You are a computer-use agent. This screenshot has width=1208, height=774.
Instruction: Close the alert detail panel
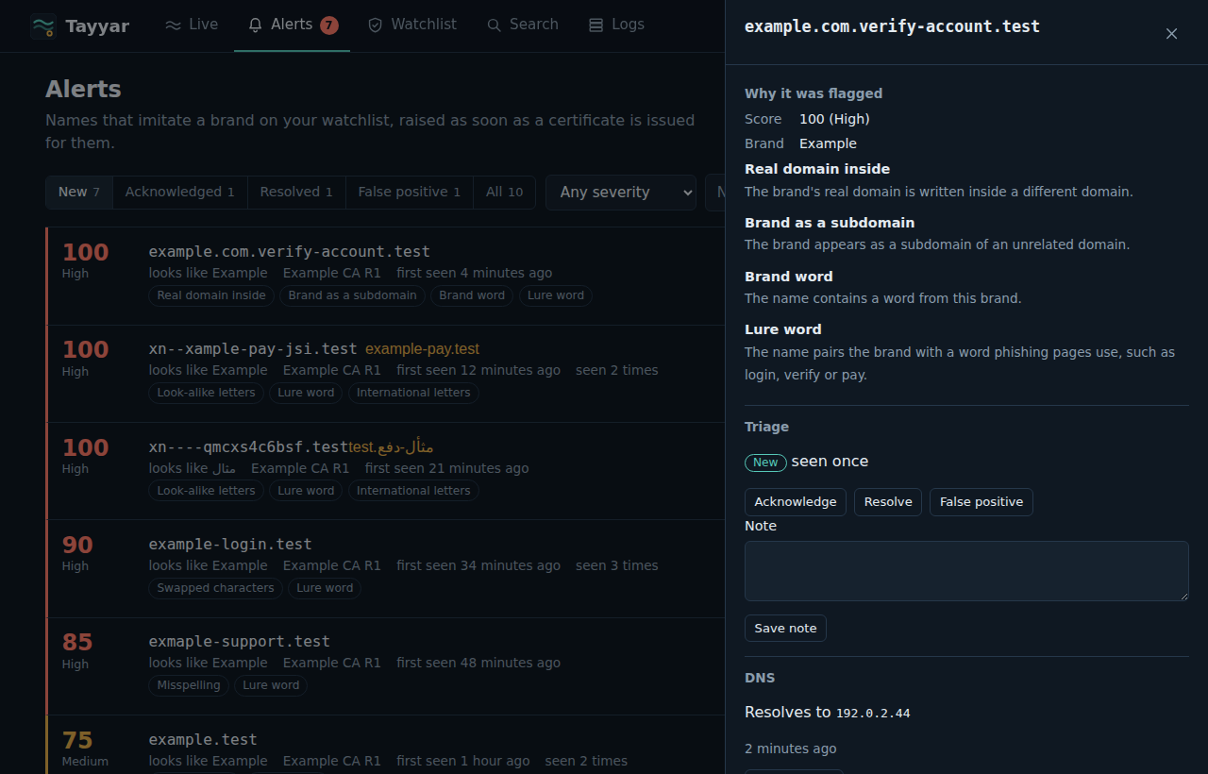(x=1171, y=33)
